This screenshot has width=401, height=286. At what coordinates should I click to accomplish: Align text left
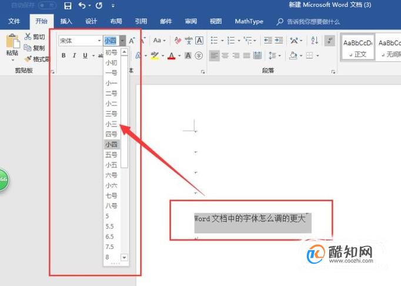tap(214, 55)
